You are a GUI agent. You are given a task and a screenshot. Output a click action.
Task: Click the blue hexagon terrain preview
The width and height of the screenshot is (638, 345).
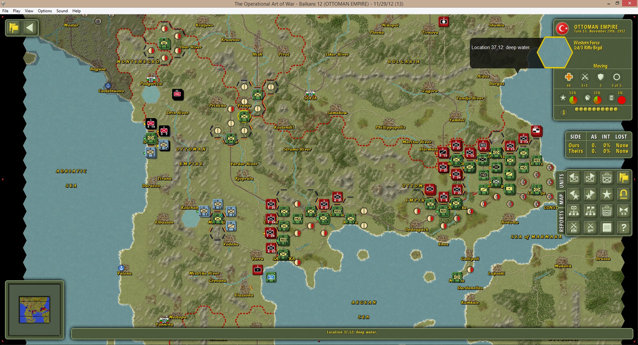coord(554,52)
